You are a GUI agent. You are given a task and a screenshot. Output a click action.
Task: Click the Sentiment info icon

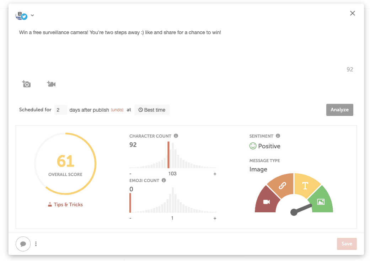click(x=278, y=136)
